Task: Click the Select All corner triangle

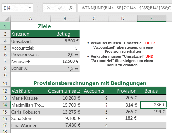Action: 7,18
